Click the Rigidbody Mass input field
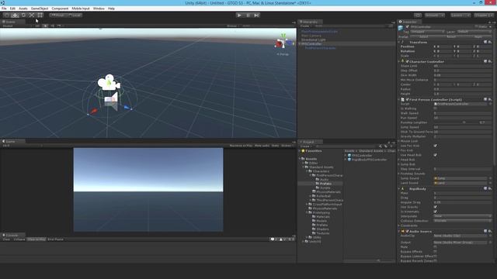Screen dimensions: 497x279 pos(462,193)
